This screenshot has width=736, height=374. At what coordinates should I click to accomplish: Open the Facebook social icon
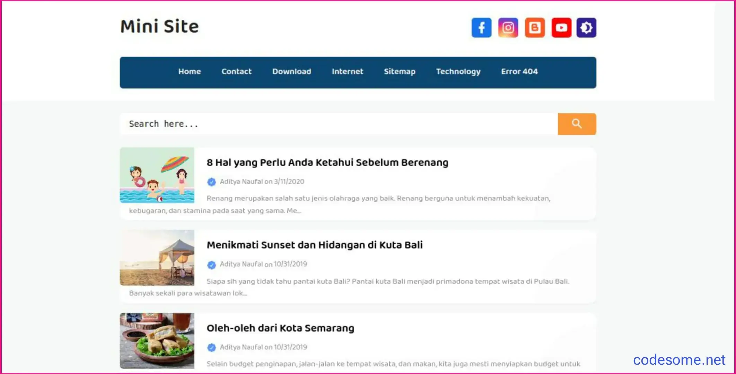pos(481,27)
